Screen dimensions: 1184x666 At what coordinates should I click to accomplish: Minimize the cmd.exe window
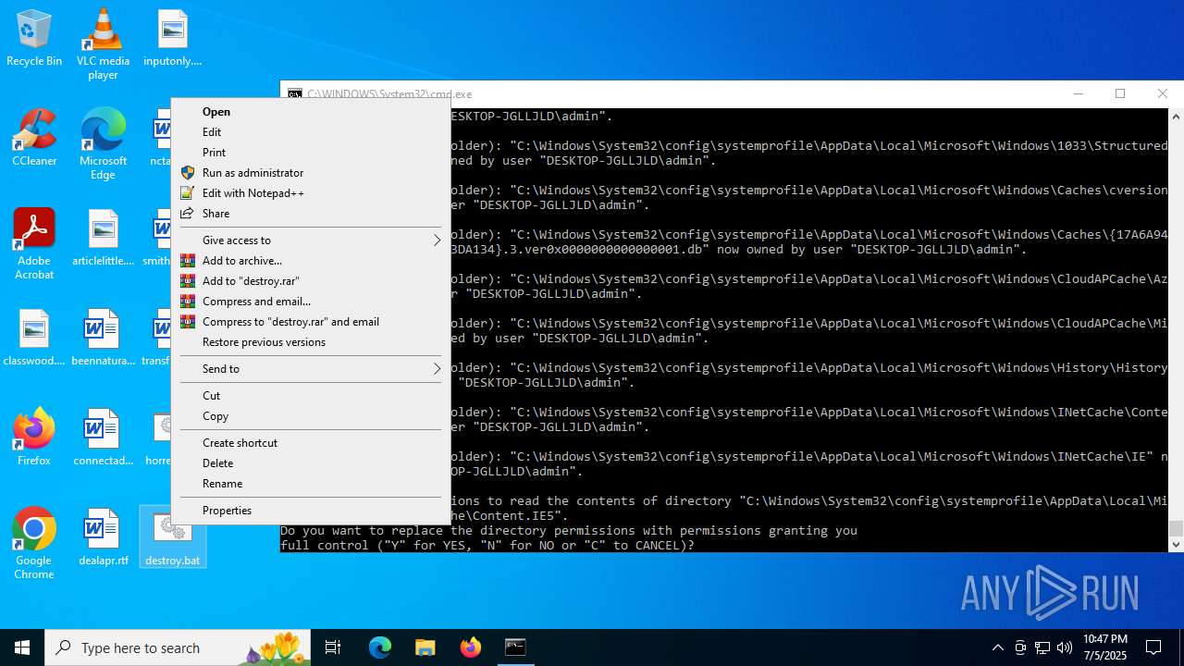pyautogui.click(x=1078, y=93)
